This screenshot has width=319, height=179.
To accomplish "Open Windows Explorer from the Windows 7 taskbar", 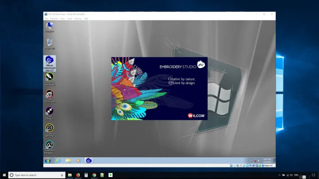I will pos(69,160).
